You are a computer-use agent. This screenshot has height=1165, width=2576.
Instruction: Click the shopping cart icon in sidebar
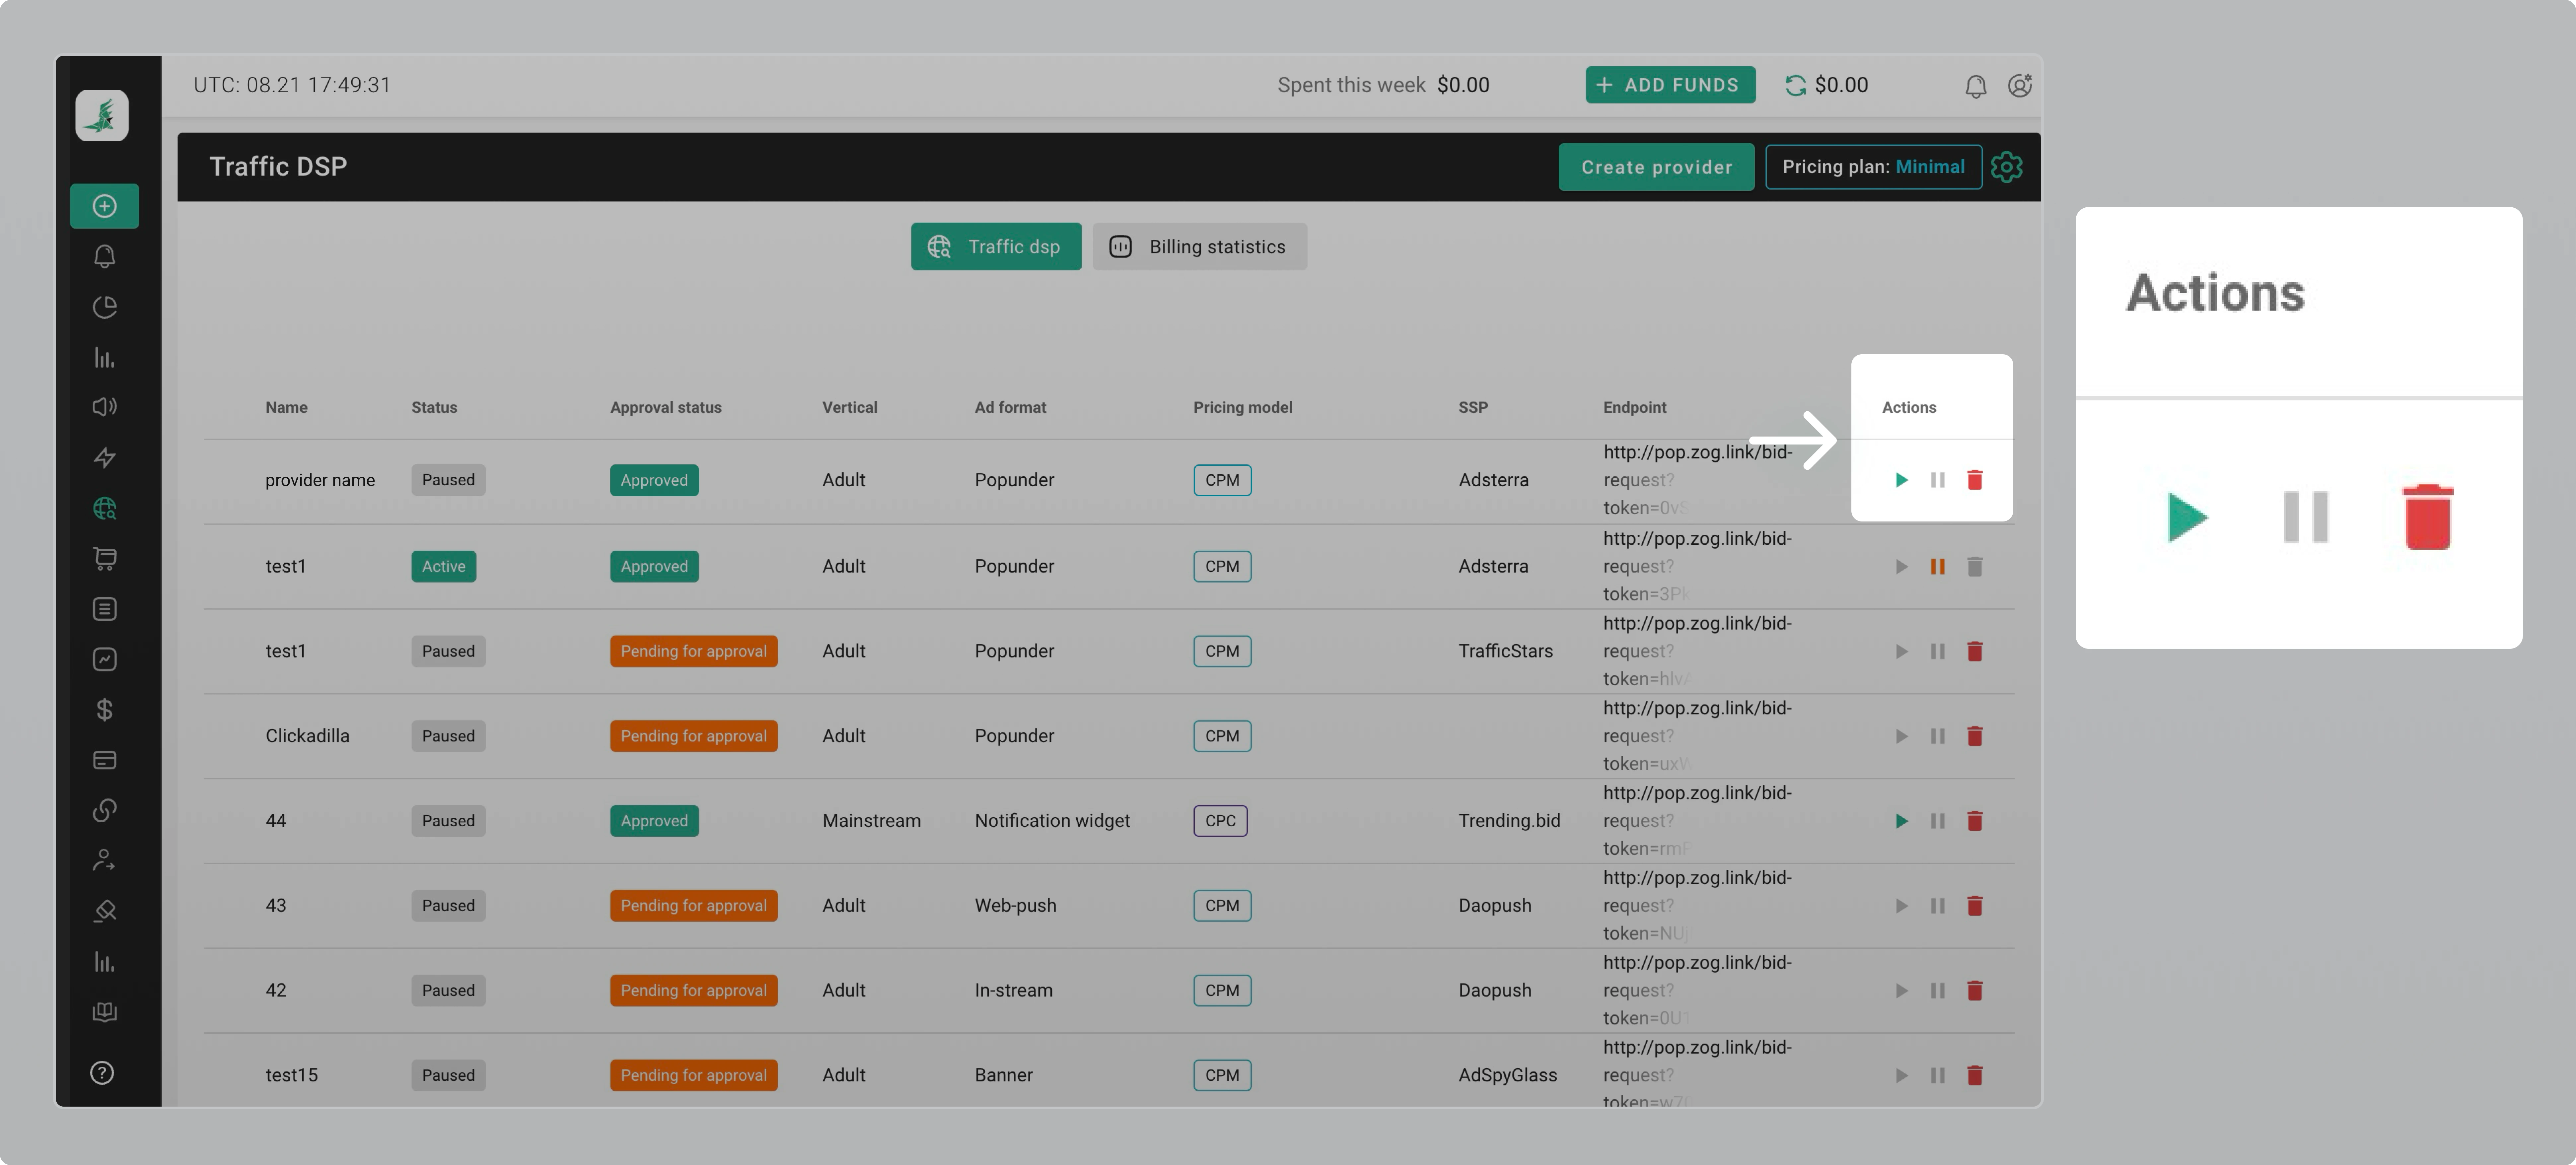104,558
